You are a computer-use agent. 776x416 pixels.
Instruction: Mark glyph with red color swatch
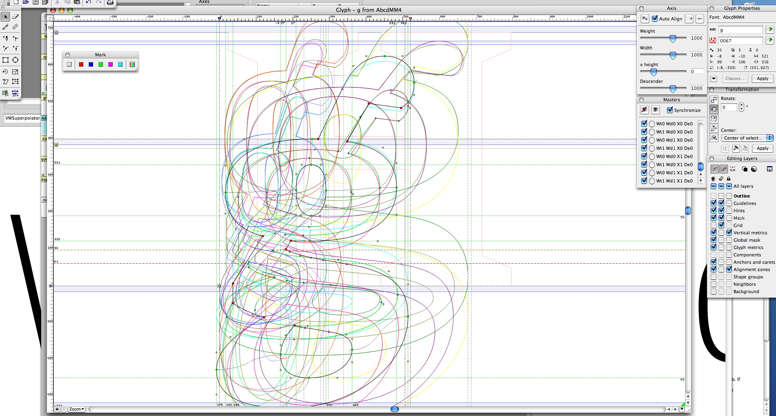coord(81,64)
